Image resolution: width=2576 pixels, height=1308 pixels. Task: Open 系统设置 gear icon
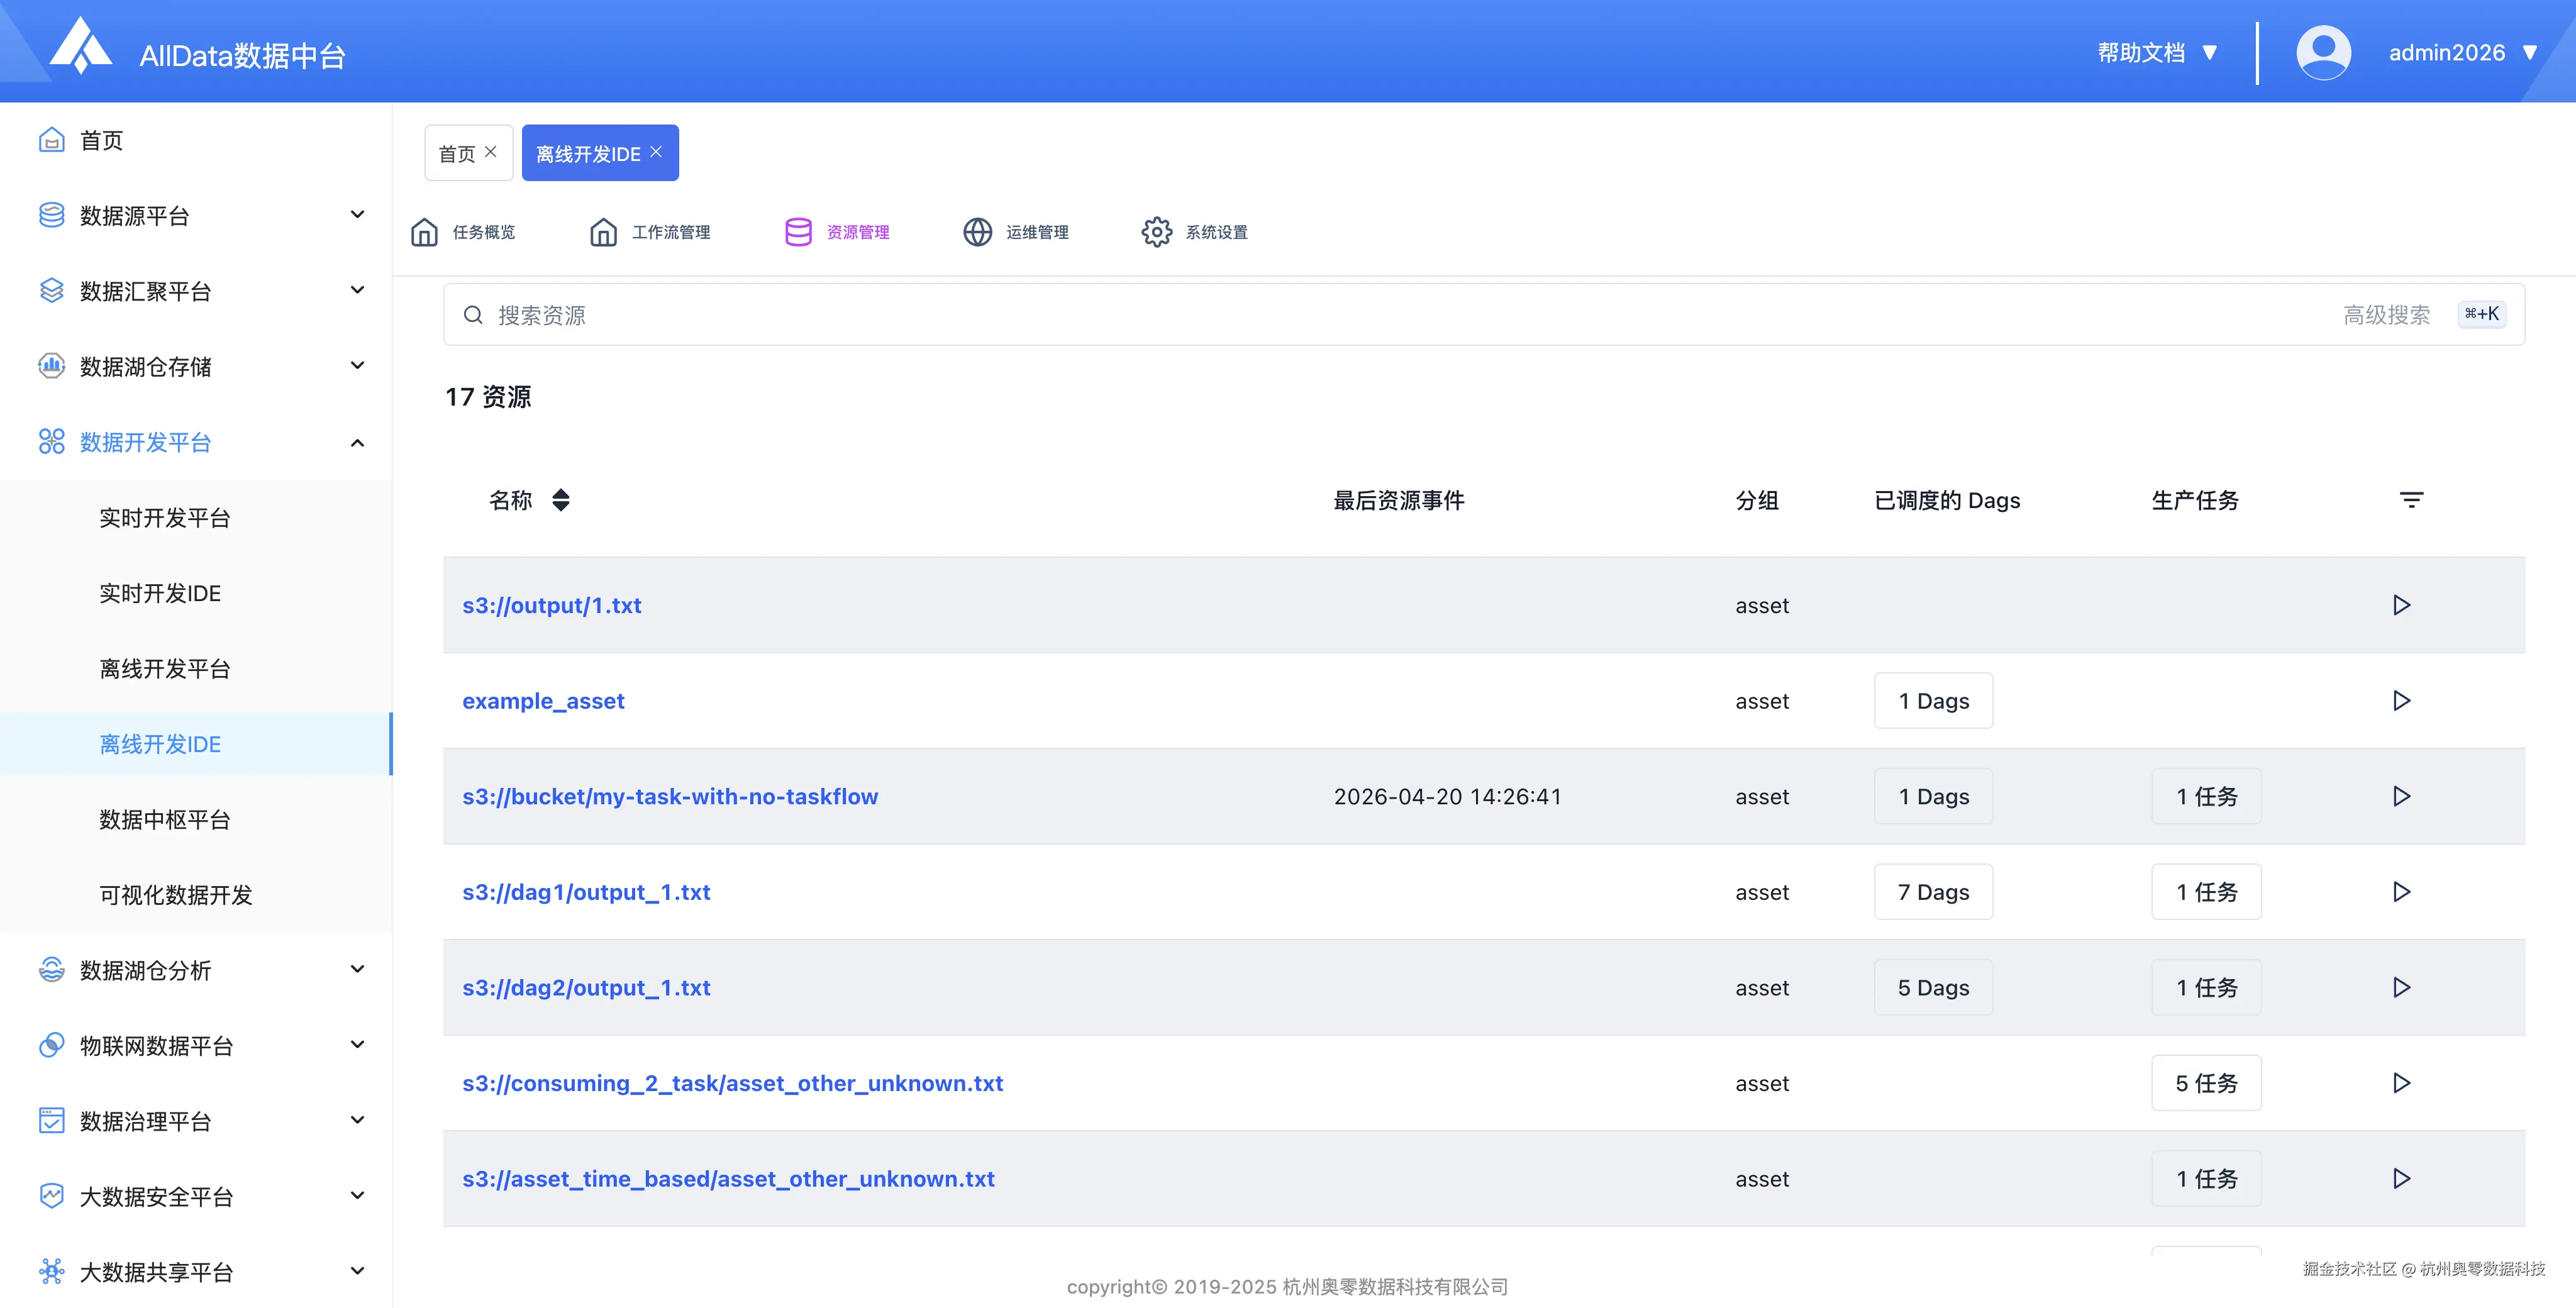[1156, 232]
